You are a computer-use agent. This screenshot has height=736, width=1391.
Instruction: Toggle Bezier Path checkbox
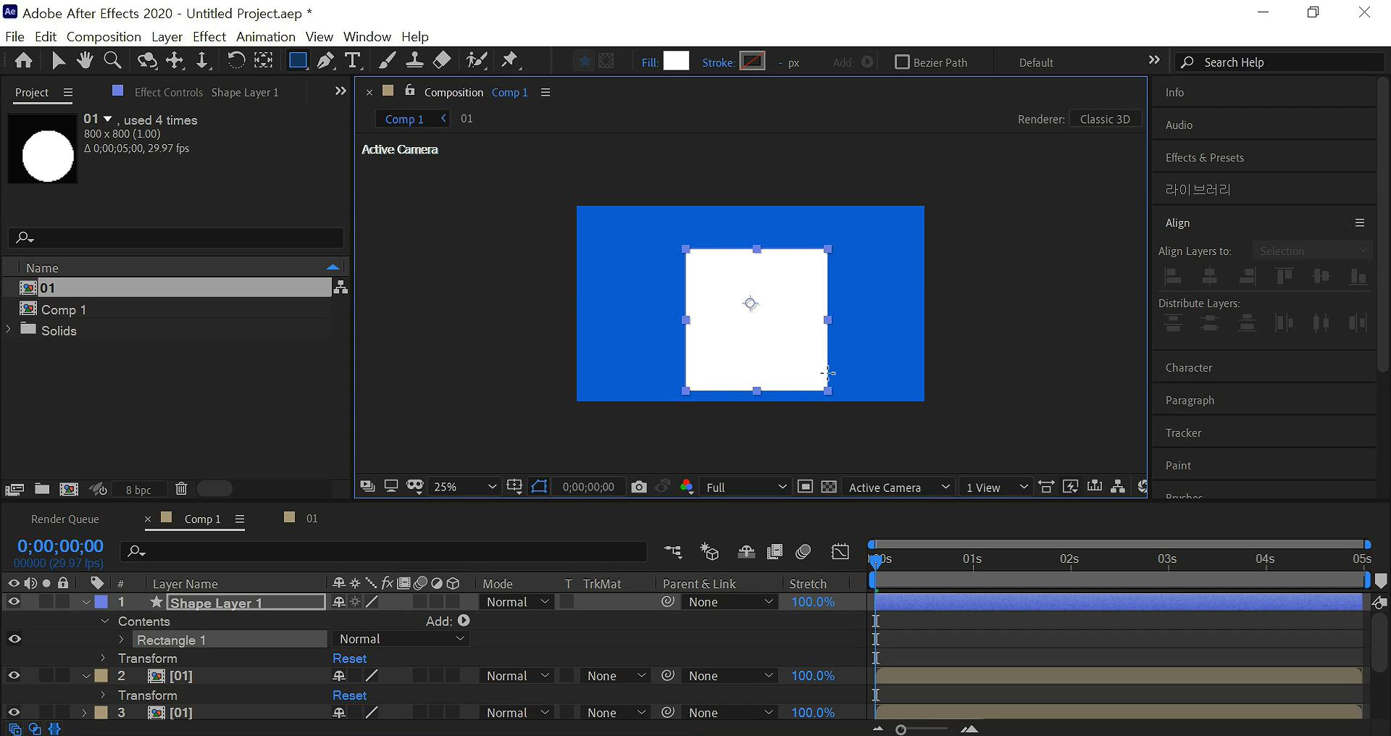[902, 62]
